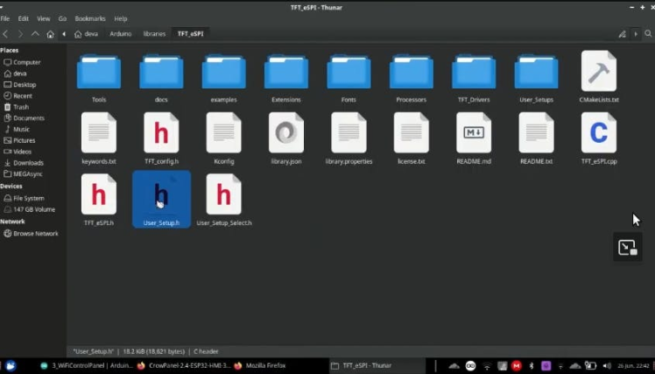Viewport: 655px width, 374px height.
Task: Select 147 GB Volume device
Action: [x=33, y=209]
